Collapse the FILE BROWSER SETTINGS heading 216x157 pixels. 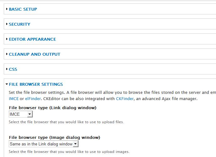(36, 84)
